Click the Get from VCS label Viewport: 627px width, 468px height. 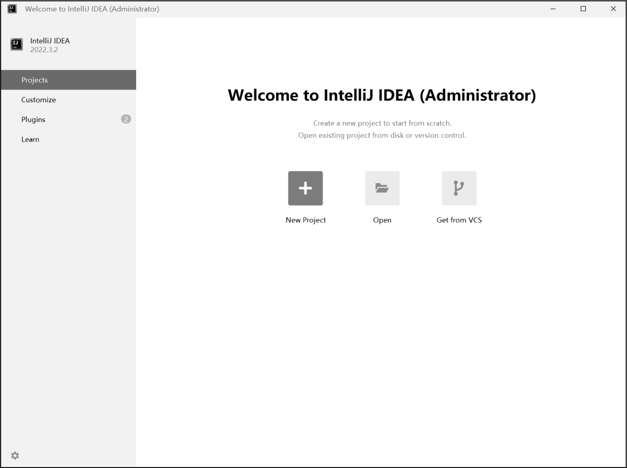[x=459, y=220]
